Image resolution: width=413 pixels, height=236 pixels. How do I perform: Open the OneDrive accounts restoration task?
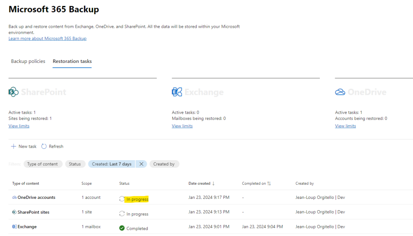pos(36,197)
